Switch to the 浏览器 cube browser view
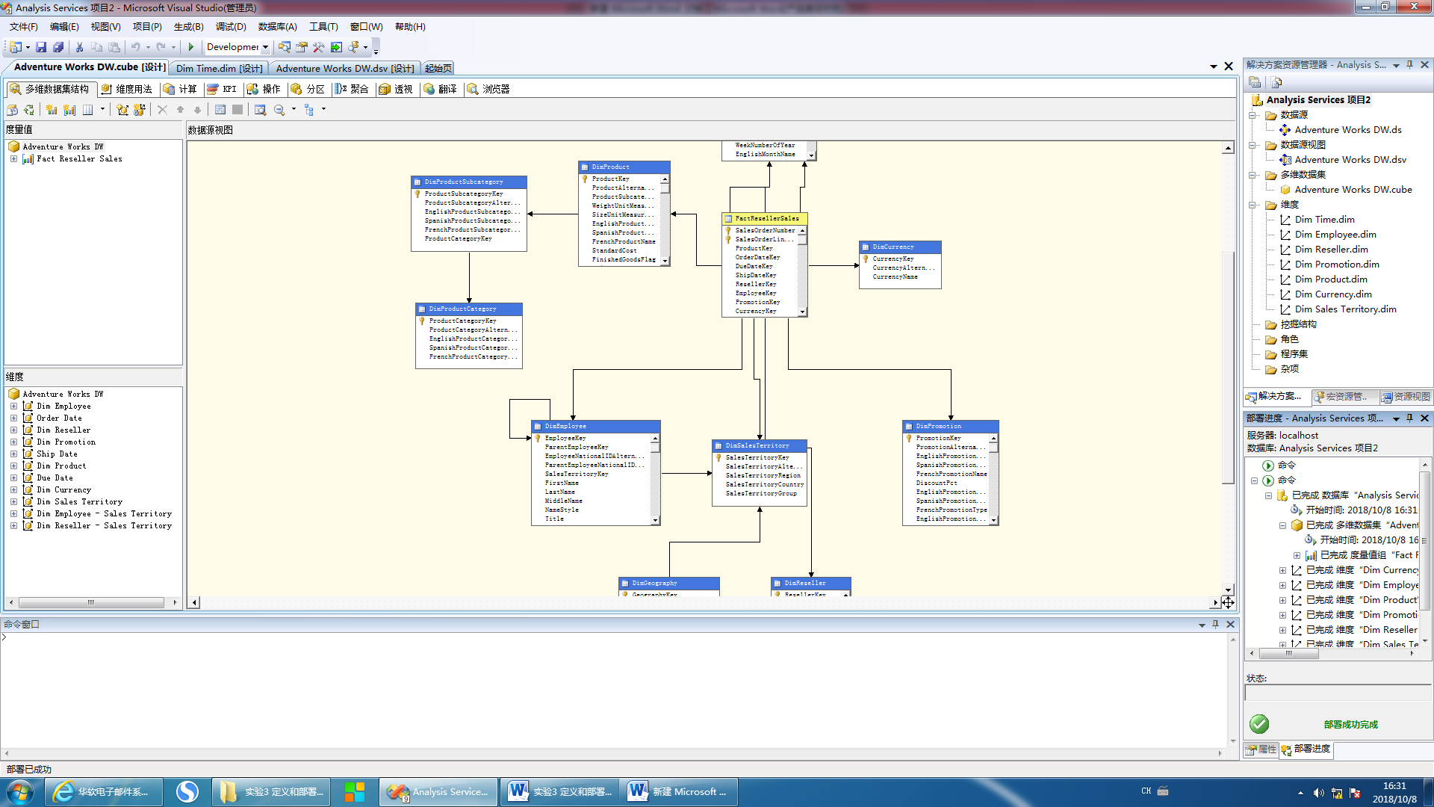 click(488, 89)
